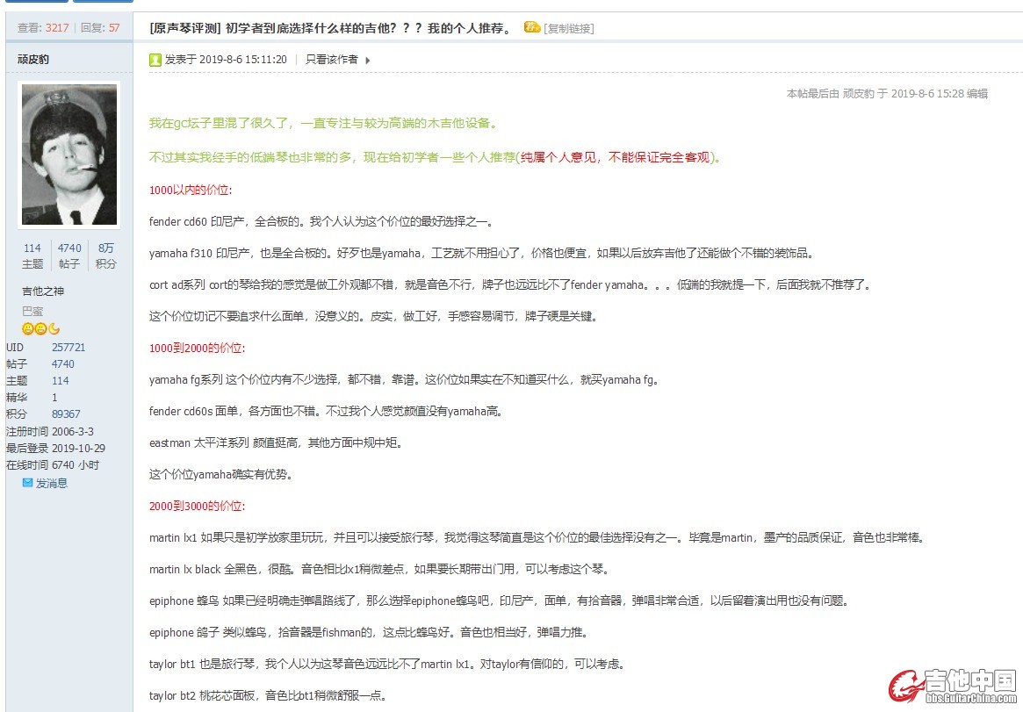The width and height of the screenshot is (1023, 712).
Task: Open the 114 主题 stat under the avatar
Action: click(x=32, y=255)
